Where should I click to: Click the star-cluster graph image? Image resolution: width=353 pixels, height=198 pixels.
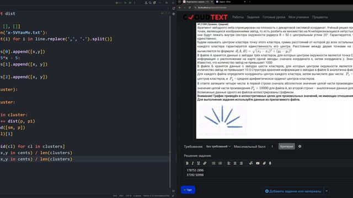222,120
